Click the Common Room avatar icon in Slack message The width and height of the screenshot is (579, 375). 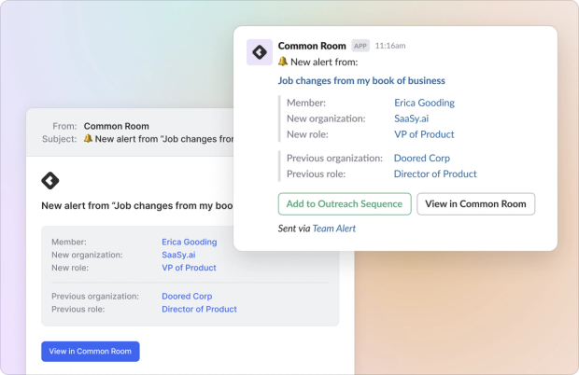(260, 52)
